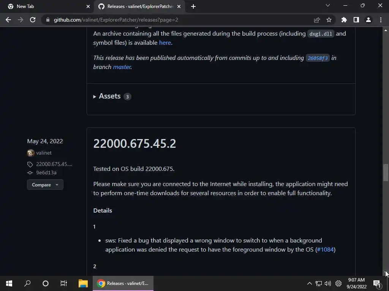Go back to the previous page
Image resolution: width=389 pixels, height=291 pixels.
click(8, 20)
